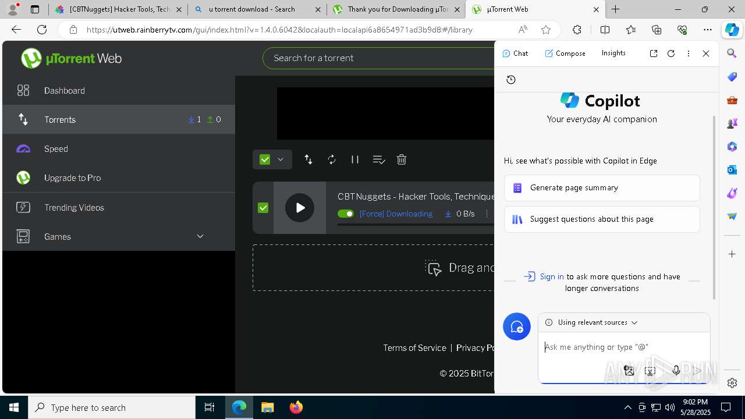Click the Trending Videos icon
This screenshot has height=419, width=745.
point(23,207)
